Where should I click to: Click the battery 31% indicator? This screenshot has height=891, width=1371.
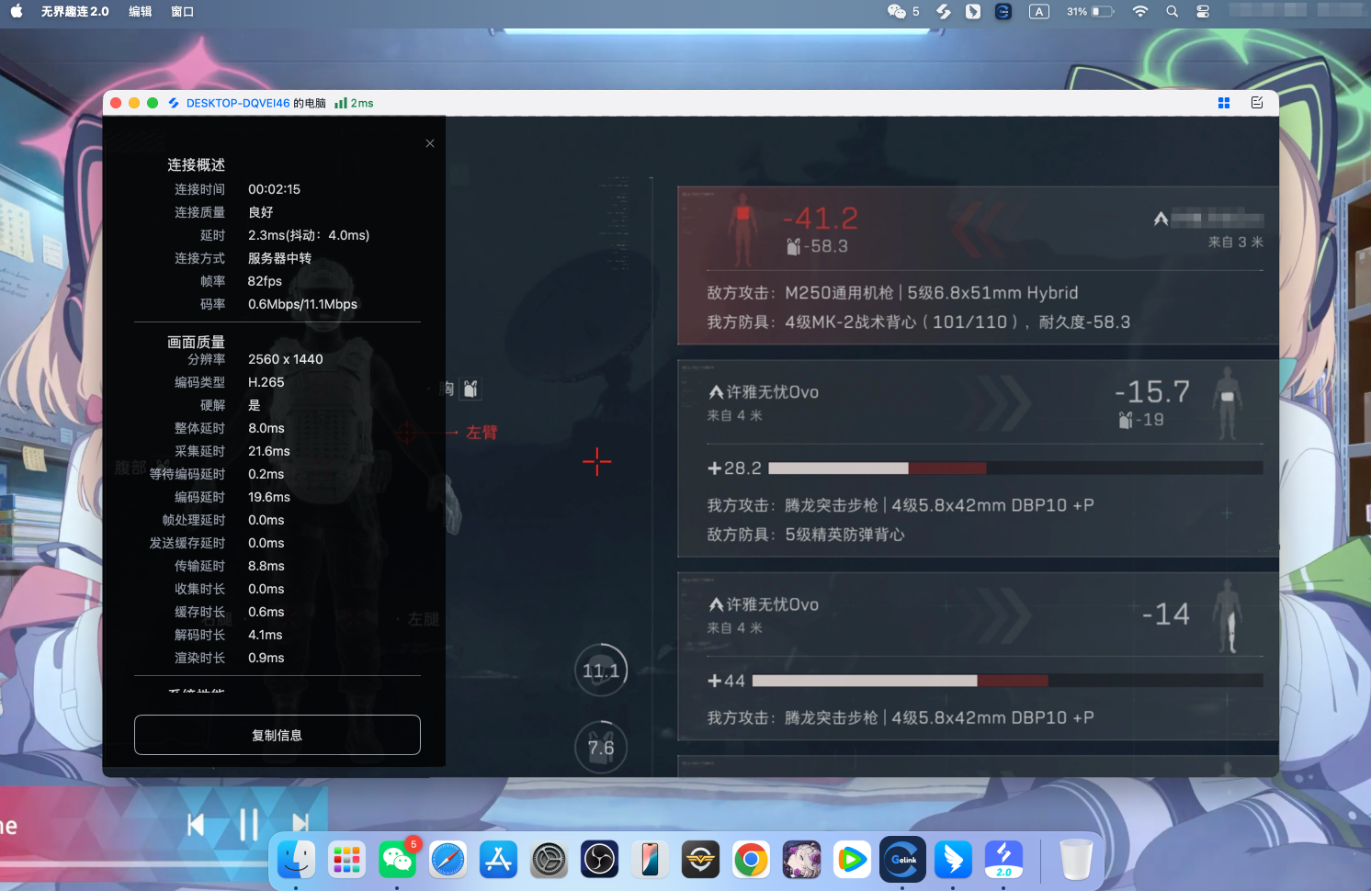pos(1091,12)
